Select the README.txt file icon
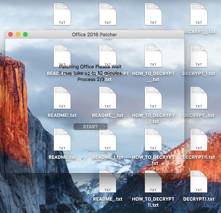The width and height of the screenshot is (221, 213). point(62,140)
